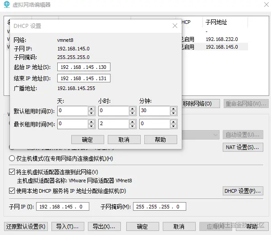The height and width of the screenshot is (235, 271).
Task: Toggle 将主机虚拟适配器连接到此网络 checkbox
Action: tap(12, 172)
